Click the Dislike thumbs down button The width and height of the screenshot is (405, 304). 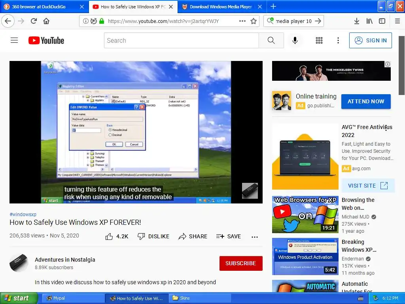[153, 236]
